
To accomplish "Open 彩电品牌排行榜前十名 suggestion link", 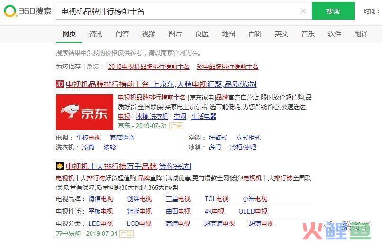I will pos(227,66).
